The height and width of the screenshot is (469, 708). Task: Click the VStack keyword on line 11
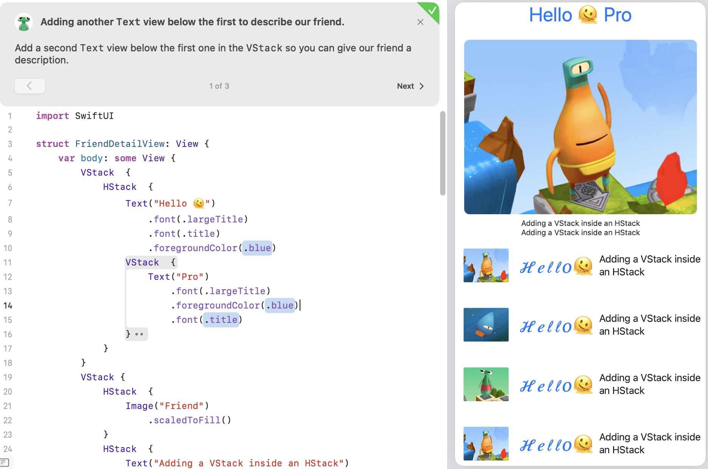[x=142, y=262]
